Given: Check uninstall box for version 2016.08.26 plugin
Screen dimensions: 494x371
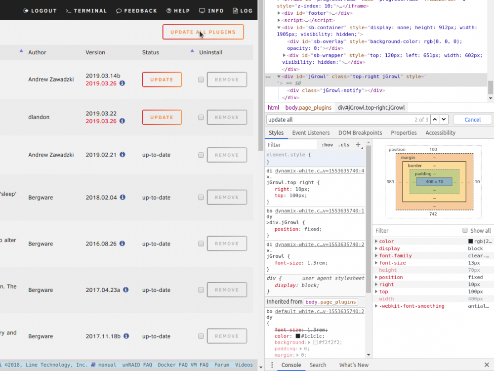Looking at the screenshot, I should click(x=201, y=244).
